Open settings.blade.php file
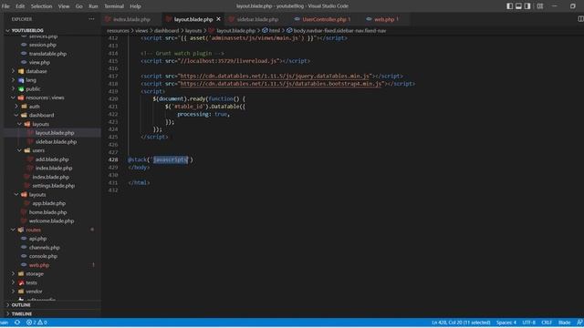The height and width of the screenshot is (328, 584). [53, 186]
